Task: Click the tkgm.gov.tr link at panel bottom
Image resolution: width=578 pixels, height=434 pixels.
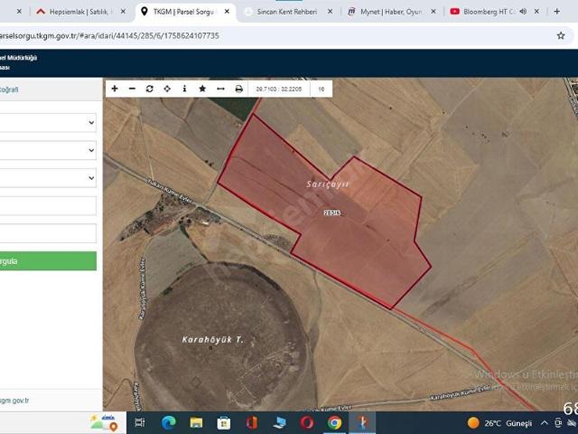Action: pos(14,400)
